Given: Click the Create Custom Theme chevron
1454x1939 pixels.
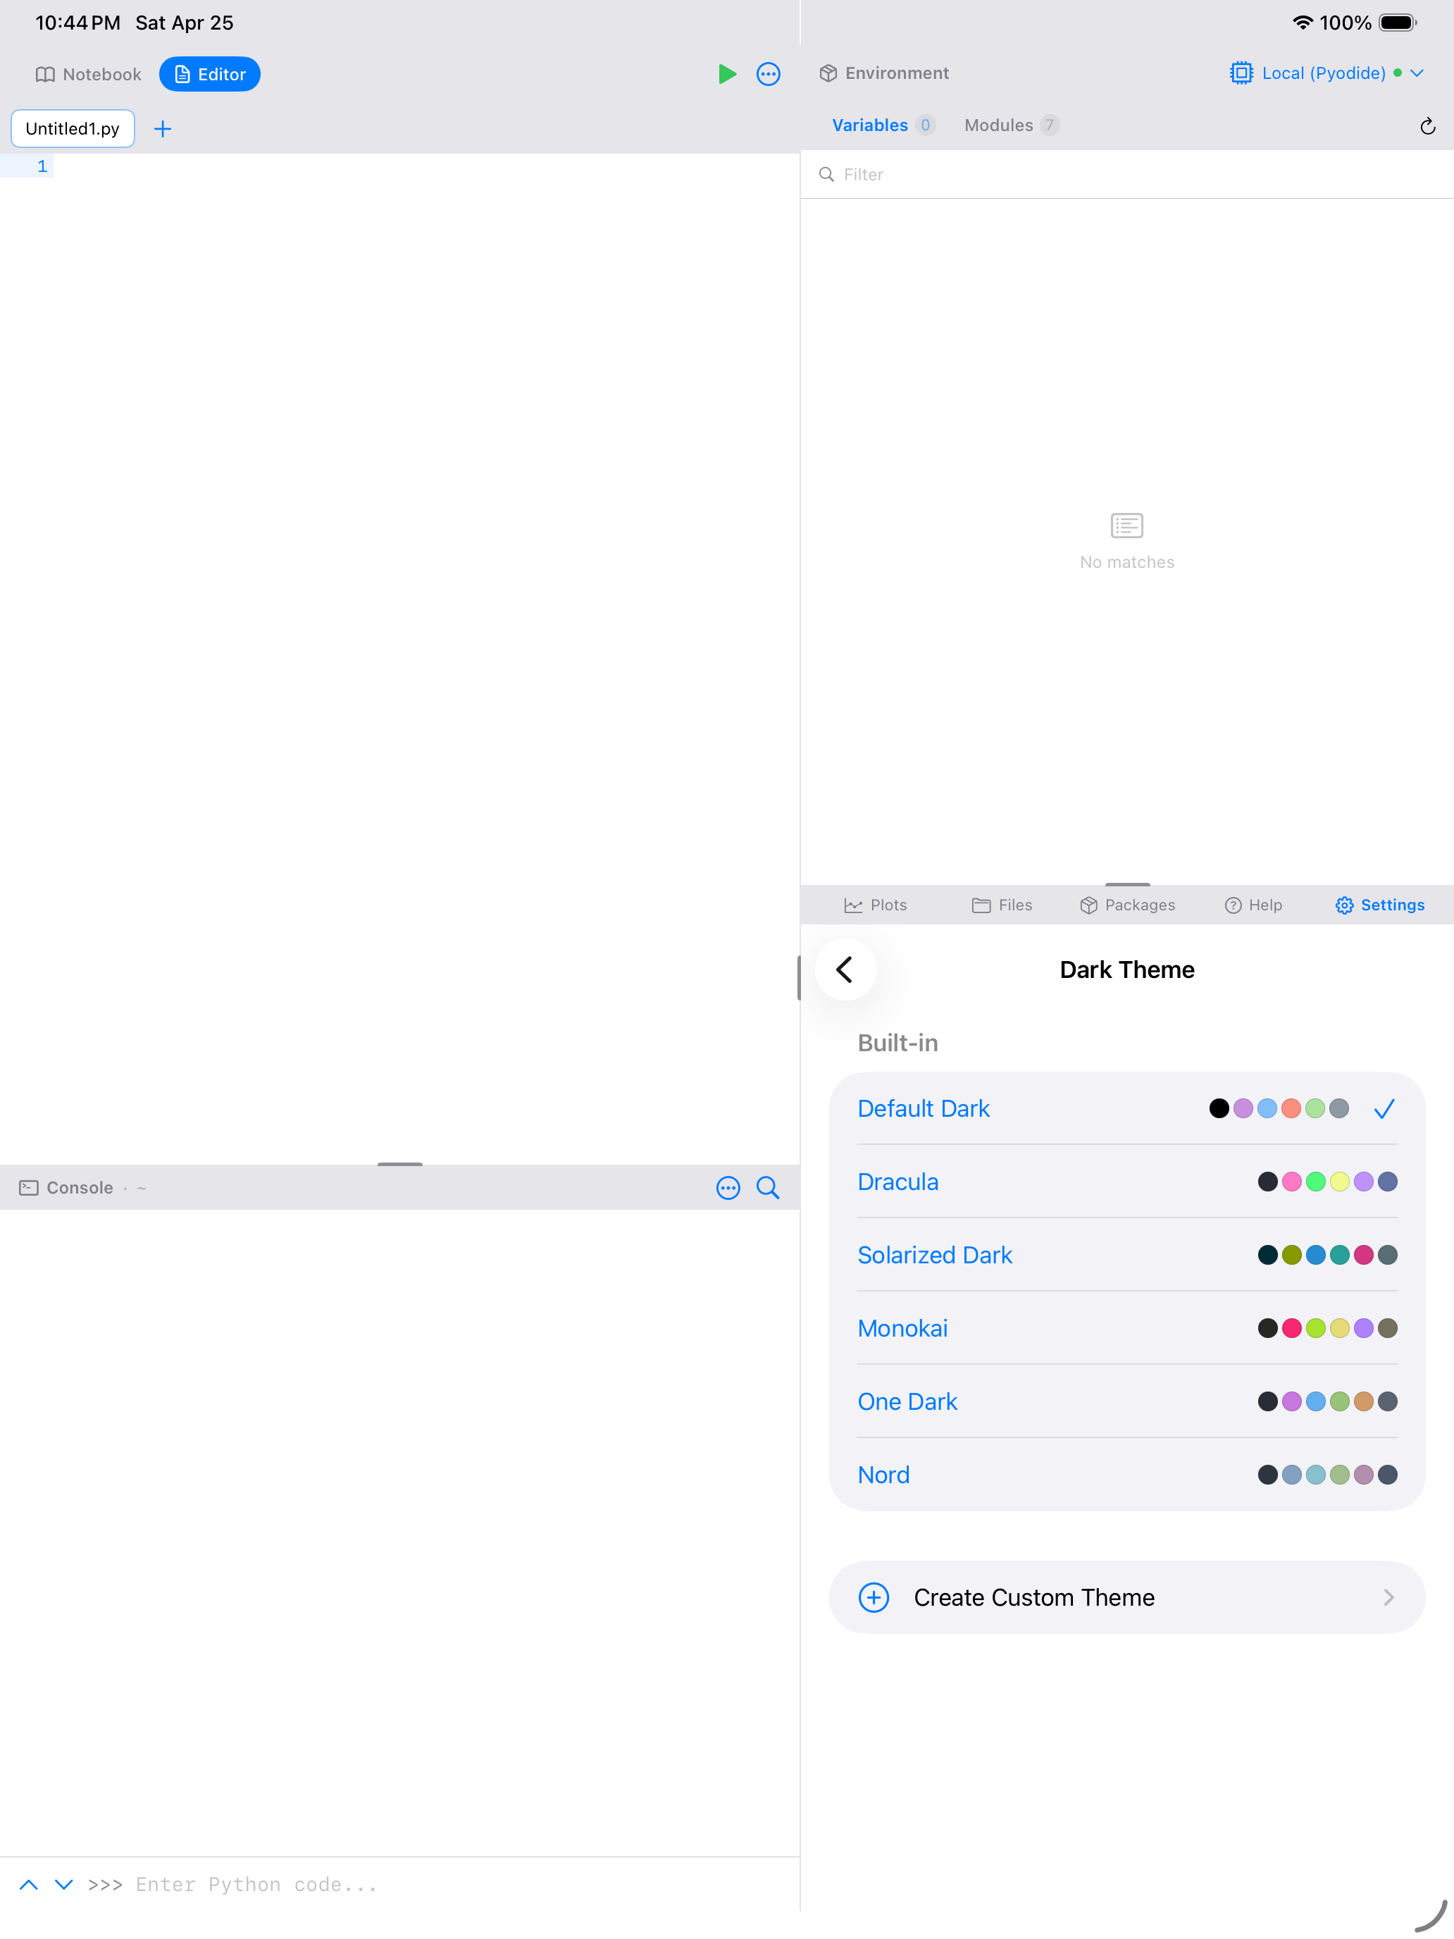Looking at the screenshot, I should pos(1388,1597).
